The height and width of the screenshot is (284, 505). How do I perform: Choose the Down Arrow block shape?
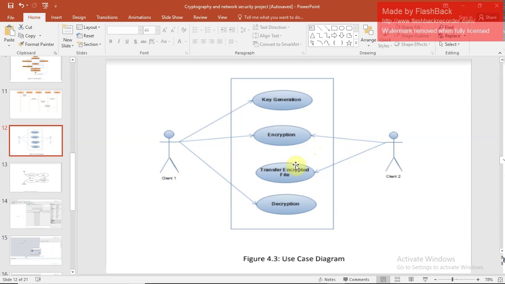coord(342,35)
